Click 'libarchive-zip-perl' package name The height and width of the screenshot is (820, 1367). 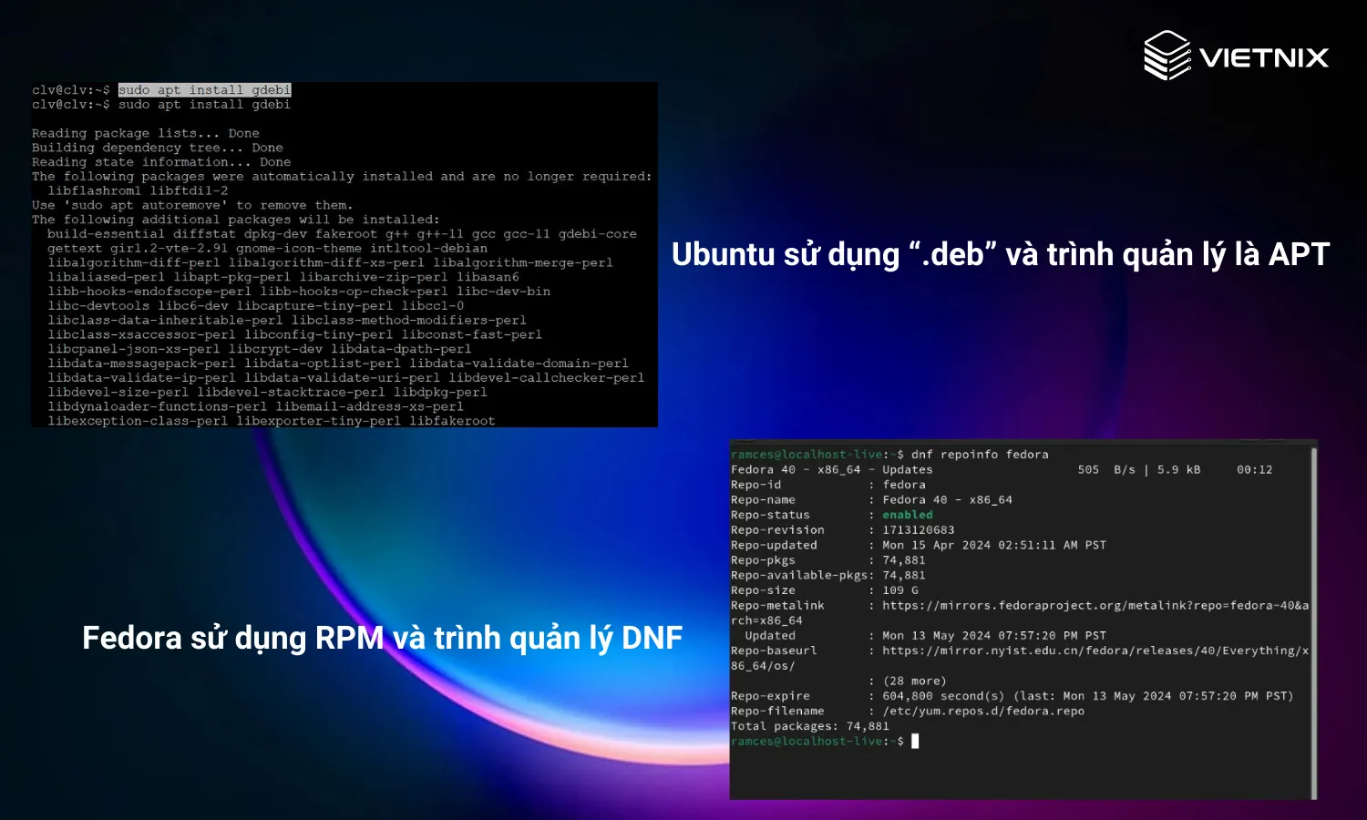point(374,277)
